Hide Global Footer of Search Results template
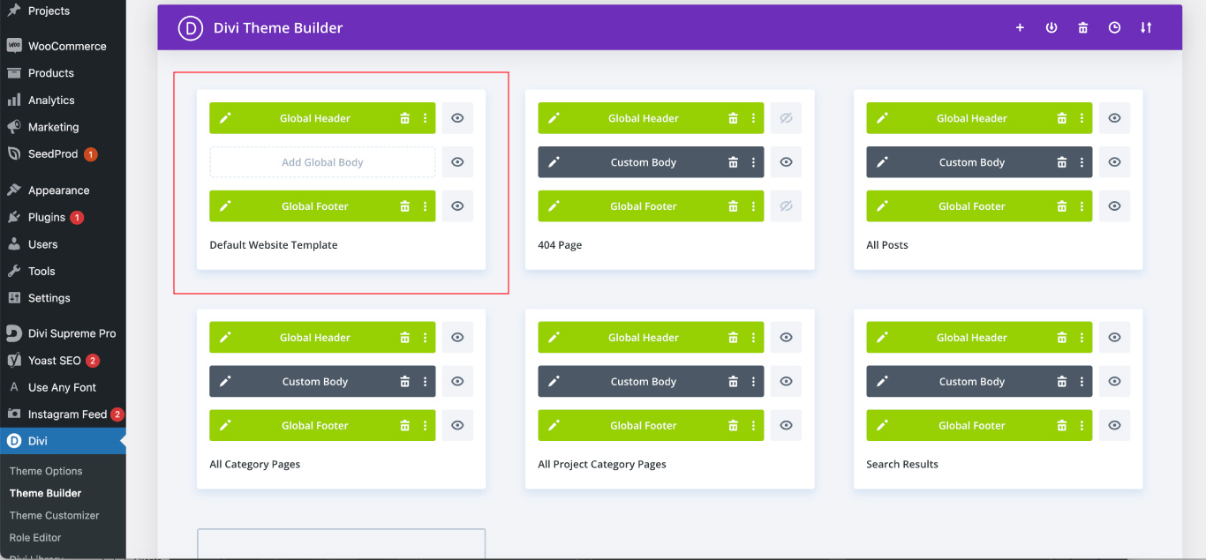Image resolution: width=1206 pixels, height=560 pixels. (x=1114, y=426)
